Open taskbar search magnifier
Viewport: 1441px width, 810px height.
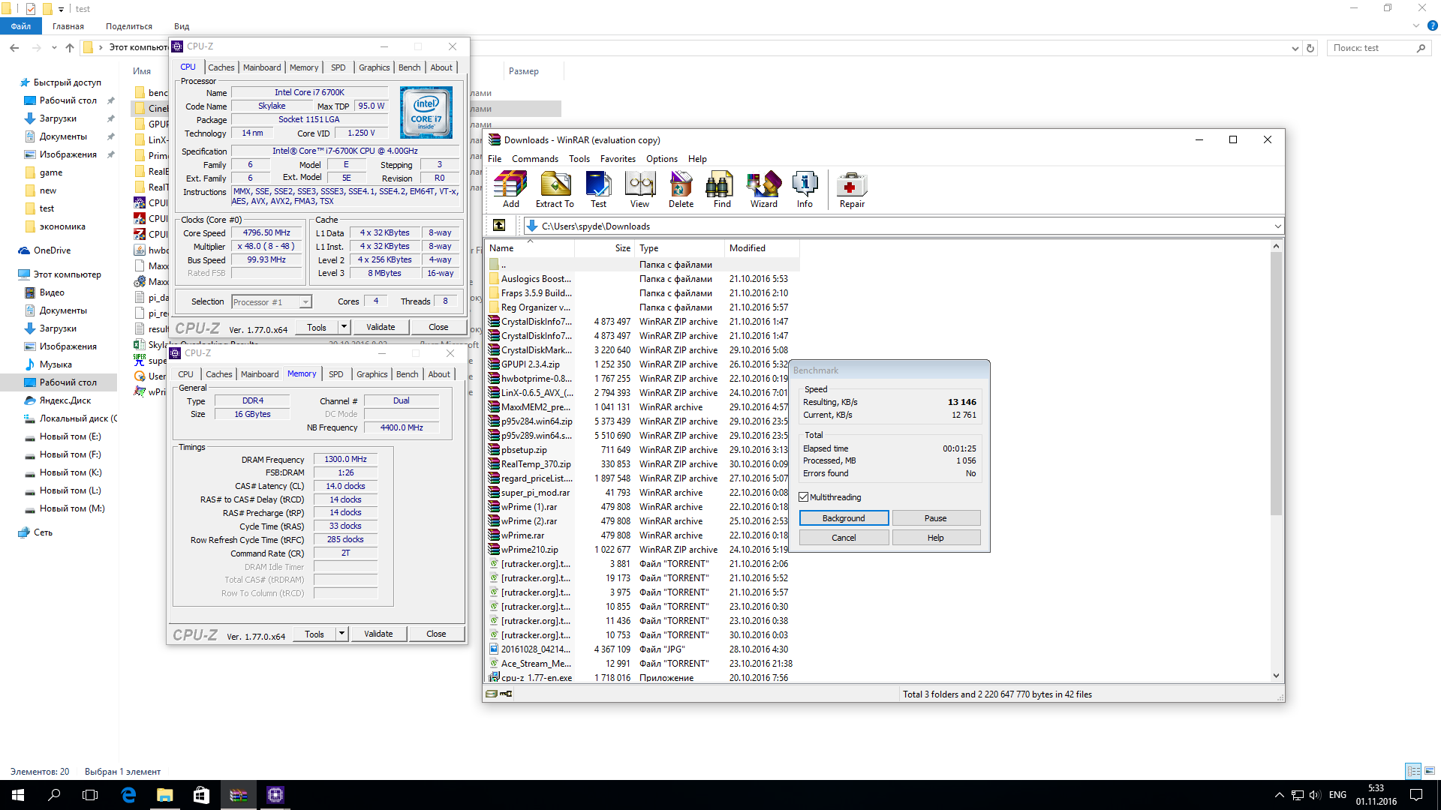coord(54,795)
